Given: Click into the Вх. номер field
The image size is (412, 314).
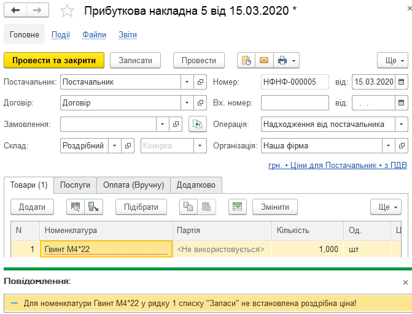Looking at the screenshot, I should coord(295,102).
